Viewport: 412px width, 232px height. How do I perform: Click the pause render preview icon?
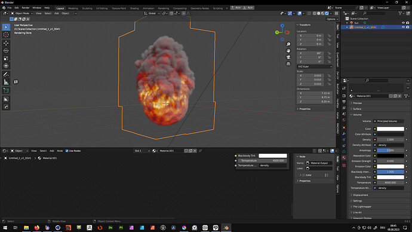click(x=336, y=13)
